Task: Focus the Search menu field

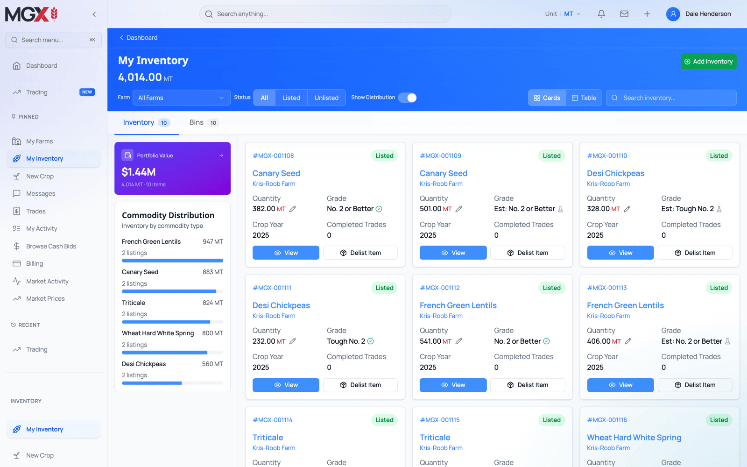Action: tap(54, 40)
